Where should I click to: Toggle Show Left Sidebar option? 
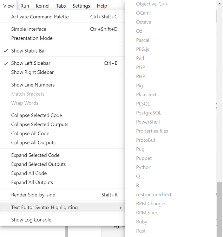click(x=31, y=63)
